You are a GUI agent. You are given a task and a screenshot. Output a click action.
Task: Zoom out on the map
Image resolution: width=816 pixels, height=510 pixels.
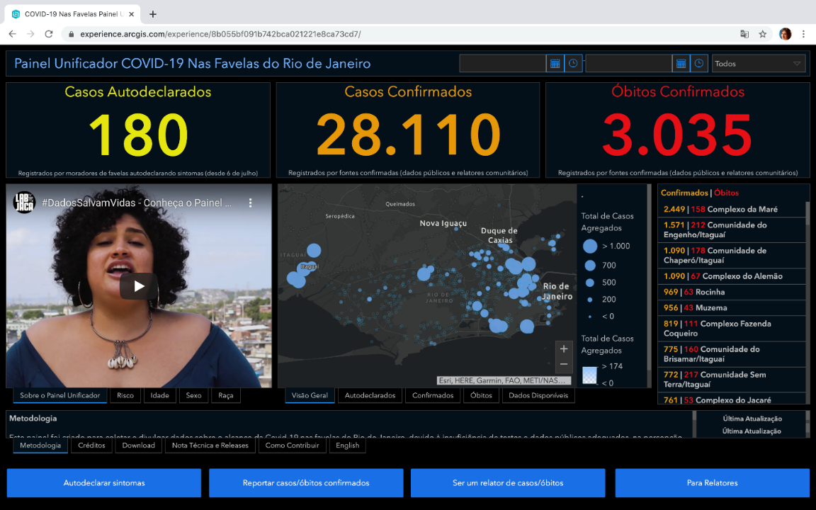[564, 365]
